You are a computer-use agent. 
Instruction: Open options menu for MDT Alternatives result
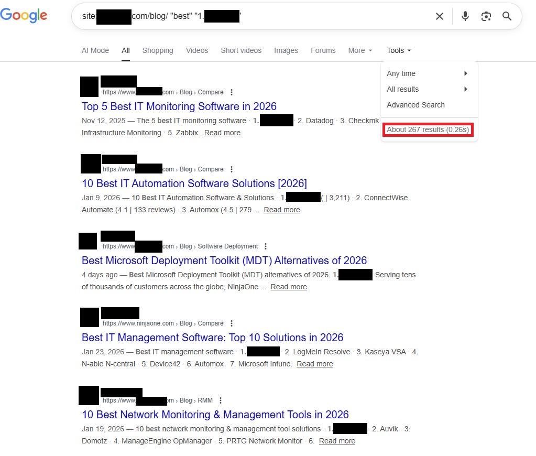point(266,246)
